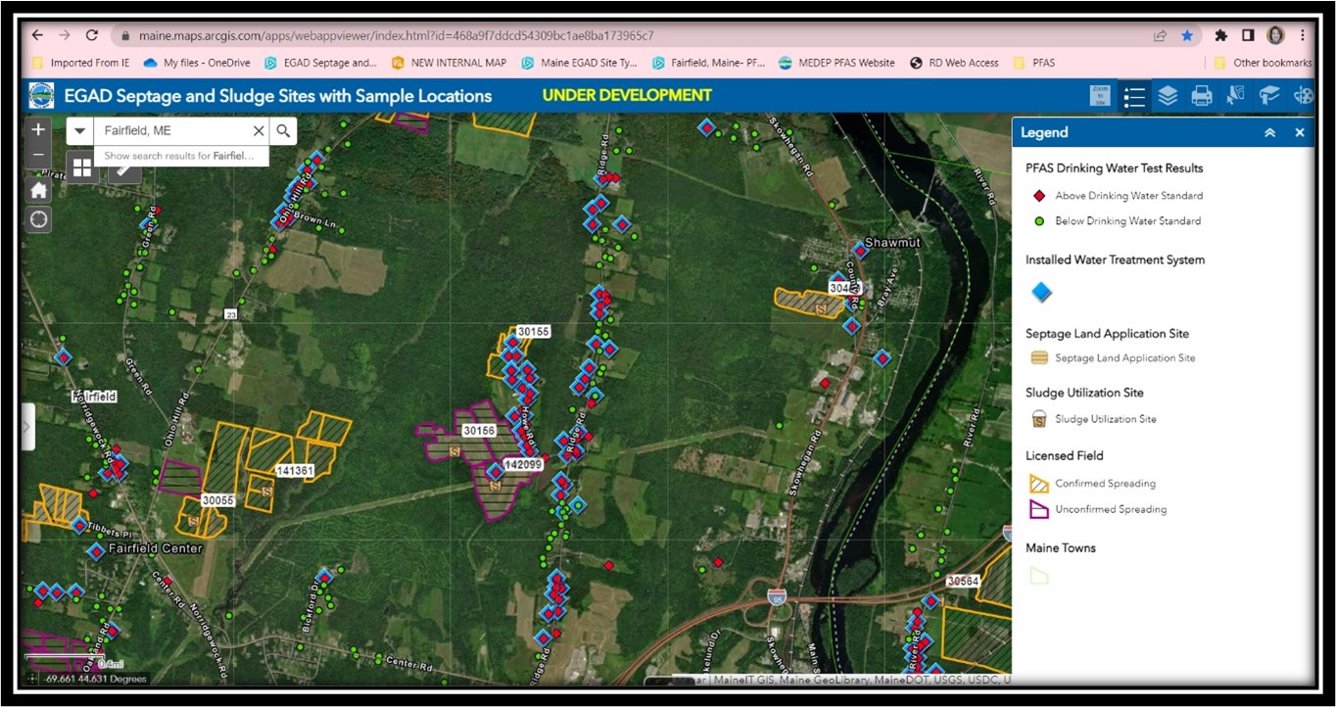Open NEW INTERNAL MAP bookmark
The width and height of the screenshot is (1336, 707).
[x=449, y=63]
